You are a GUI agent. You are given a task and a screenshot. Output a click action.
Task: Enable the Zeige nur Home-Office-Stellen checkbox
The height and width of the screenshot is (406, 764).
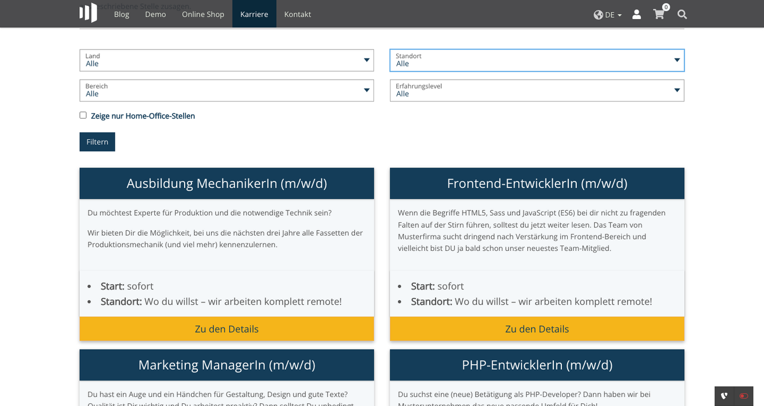pos(83,115)
